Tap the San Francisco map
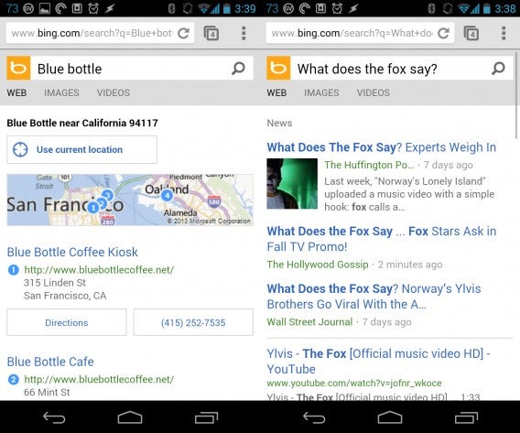 click(130, 200)
